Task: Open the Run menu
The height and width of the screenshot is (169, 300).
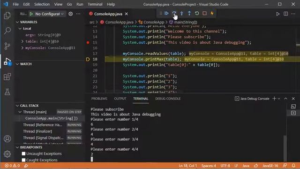Action: (x=80, y=4)
